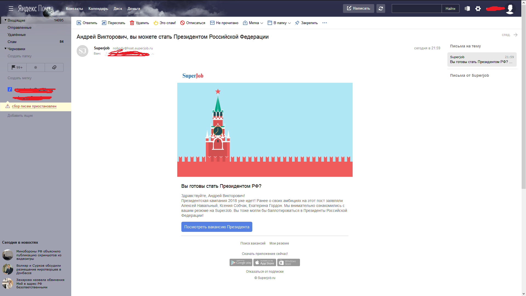Image resolution: width=526 pixels, height=296 pixels.
Task: Click the refresh mail icon button
Action: point(381,8)
